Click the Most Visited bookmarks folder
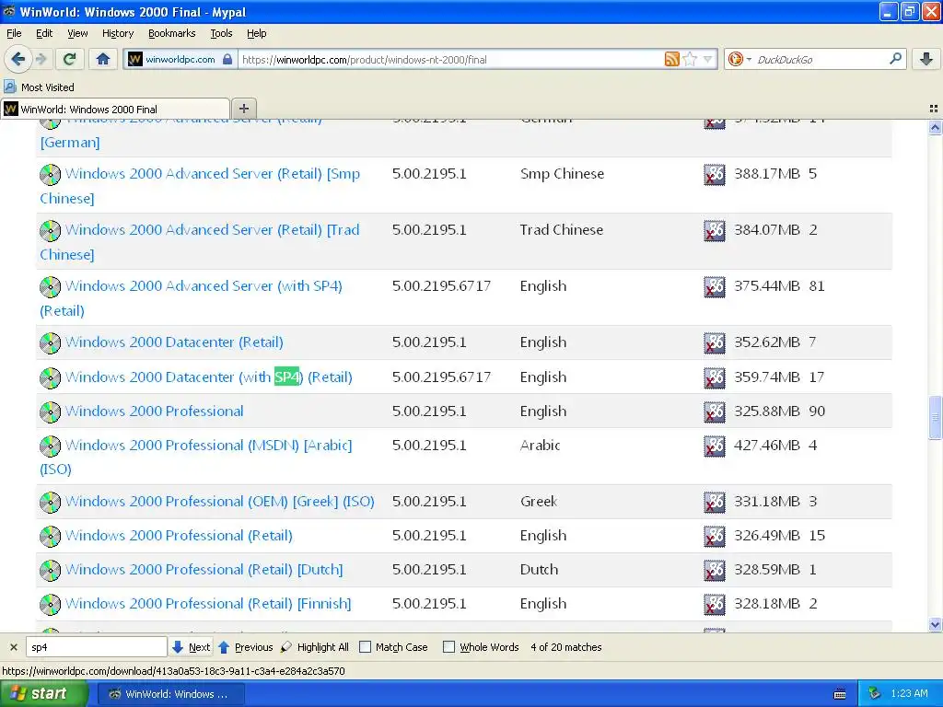This screenshot has width=943, height=707. point(39,87)
